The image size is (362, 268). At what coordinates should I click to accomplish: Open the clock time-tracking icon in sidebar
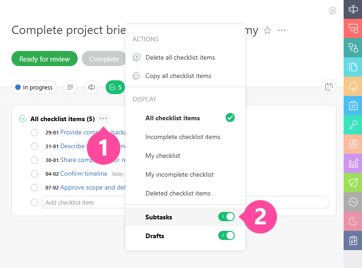pos(353,221)
